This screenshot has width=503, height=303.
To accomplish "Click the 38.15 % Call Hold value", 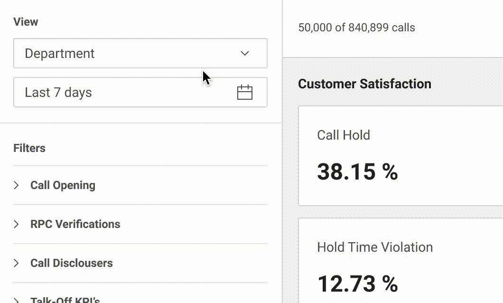I will pyautogui.click(x=357, y=171).
